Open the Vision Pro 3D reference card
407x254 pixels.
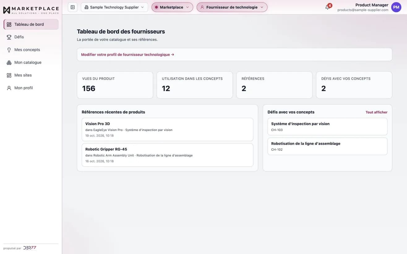(168, 129)
